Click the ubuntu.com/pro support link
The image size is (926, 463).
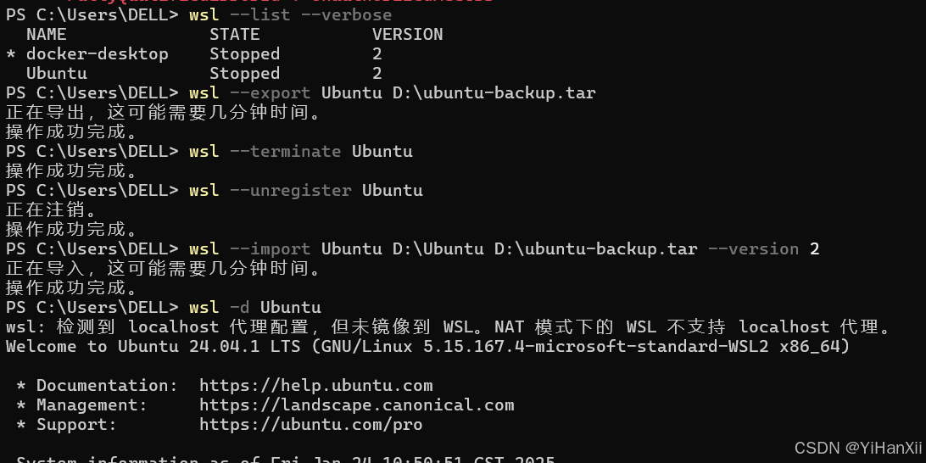310,425
